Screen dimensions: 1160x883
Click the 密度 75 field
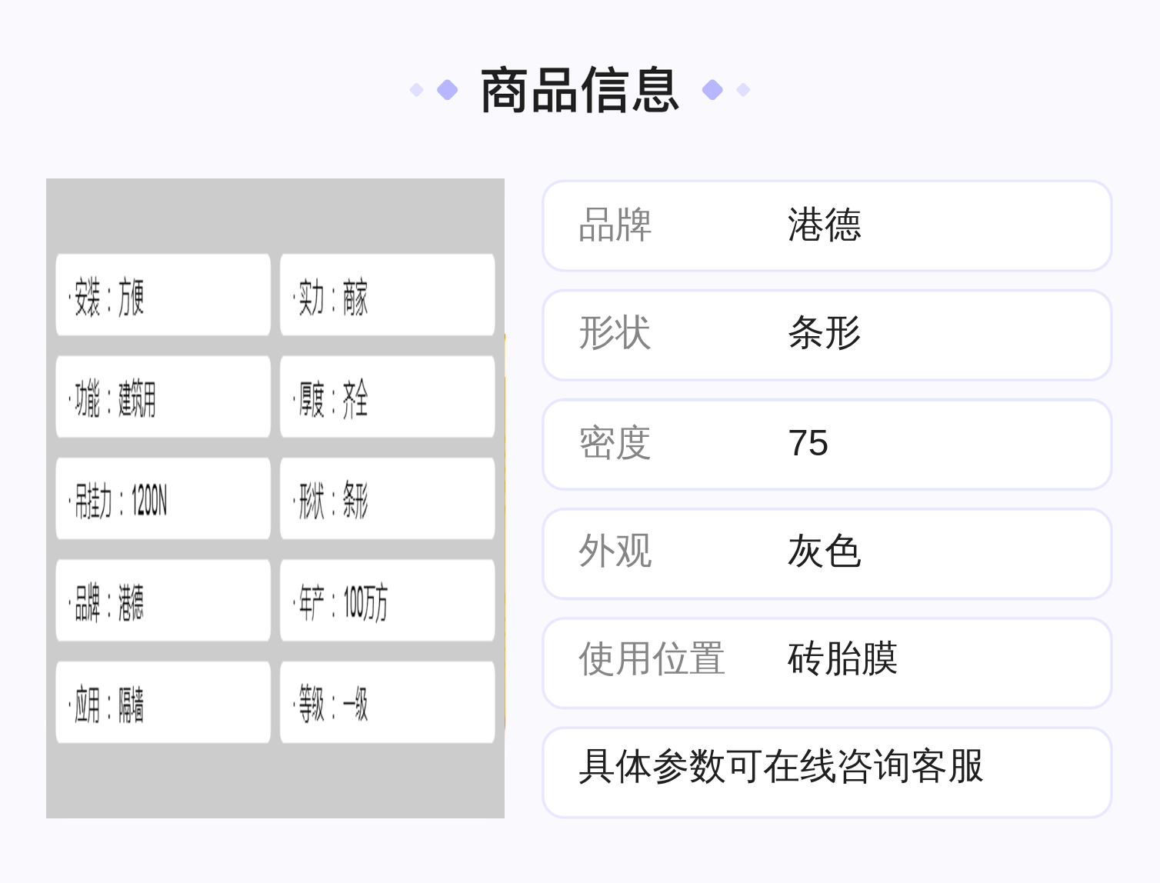click(827, 444)
